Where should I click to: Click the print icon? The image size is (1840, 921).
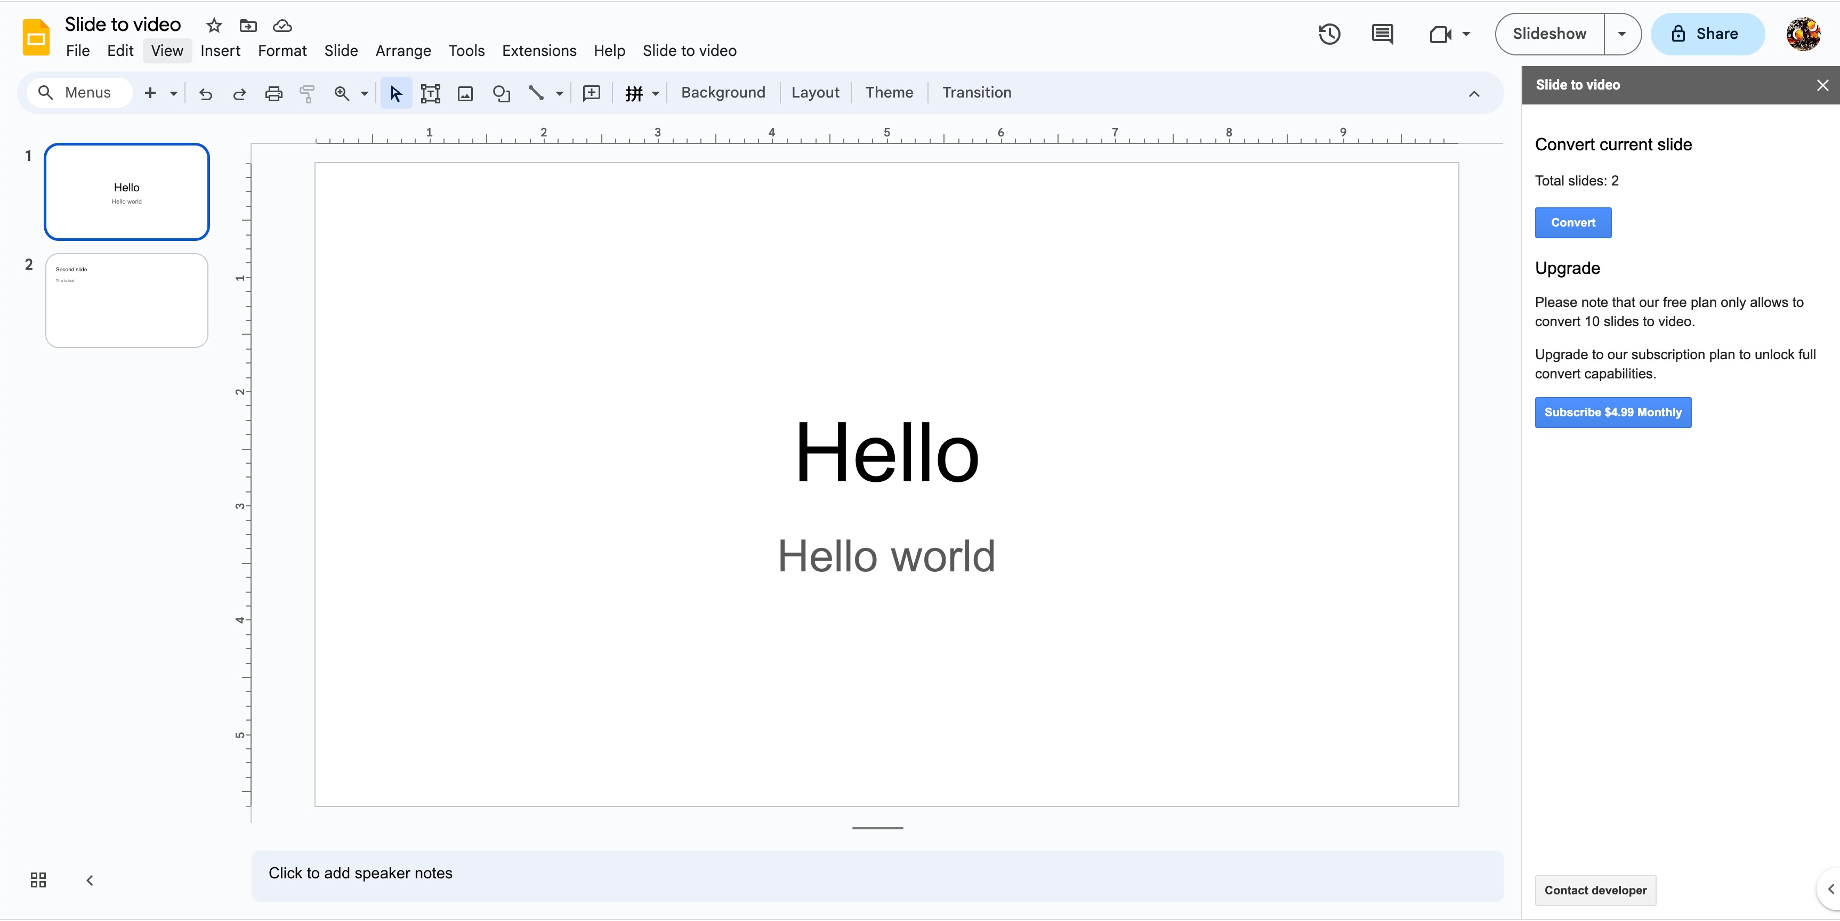coord(273,94)
